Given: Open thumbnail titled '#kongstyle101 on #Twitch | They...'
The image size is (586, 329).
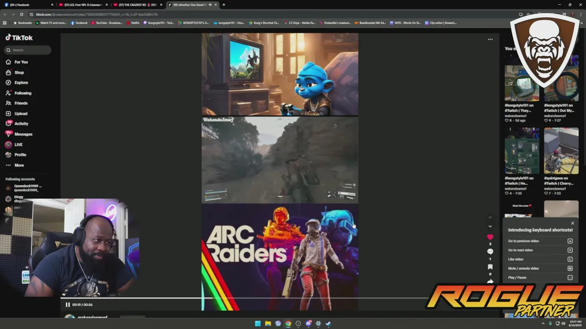Looking at the screenshot, I should [522, 83].
